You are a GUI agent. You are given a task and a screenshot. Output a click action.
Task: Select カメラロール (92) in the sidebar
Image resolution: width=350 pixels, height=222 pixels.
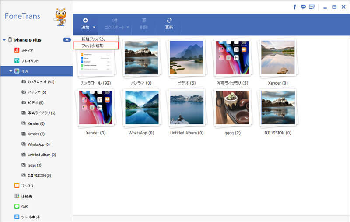point(40,81)
